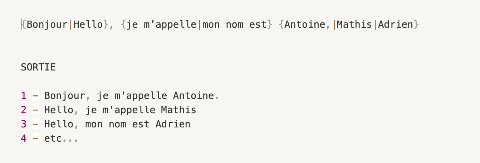480x163 pixels.
Task: Click Hello in output line 2
Action: (x=59, y=110)
